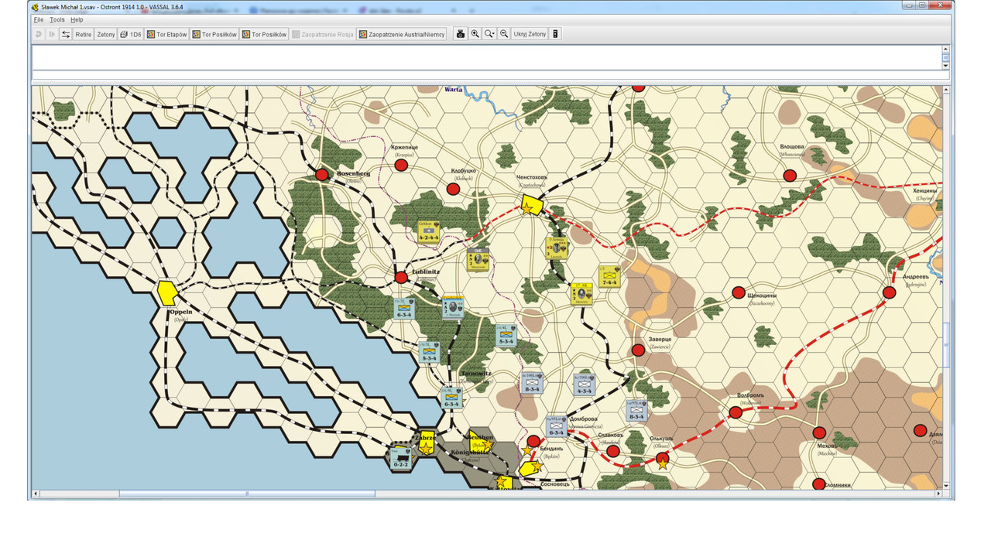The image size is (991, 557).
Task: Click the Ченстоховъ yellow city hex
Action: coord(530,205)
